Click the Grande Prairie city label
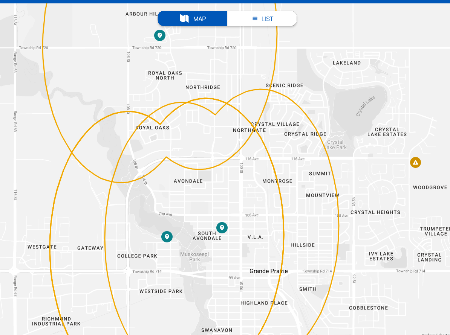 coord(268,271)
